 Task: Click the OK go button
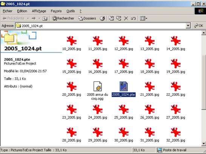tap(199, 26)
